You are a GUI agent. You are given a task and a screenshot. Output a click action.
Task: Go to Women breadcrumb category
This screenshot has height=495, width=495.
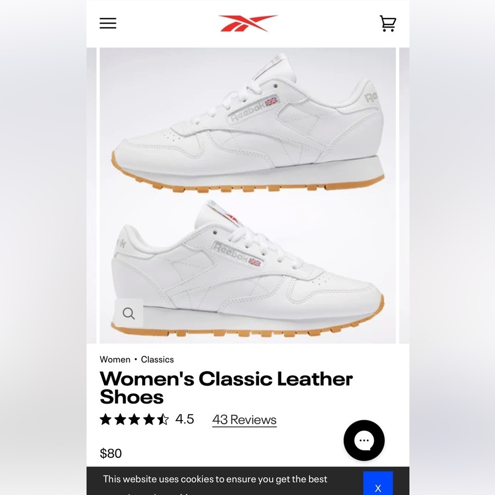click(x=115, y=359)
